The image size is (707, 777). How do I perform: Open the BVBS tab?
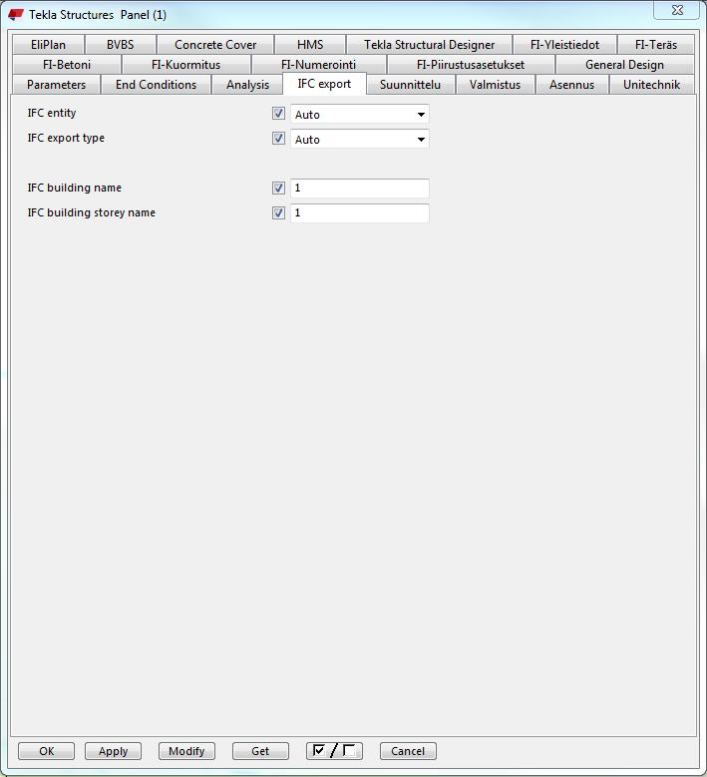click(121, 45)
